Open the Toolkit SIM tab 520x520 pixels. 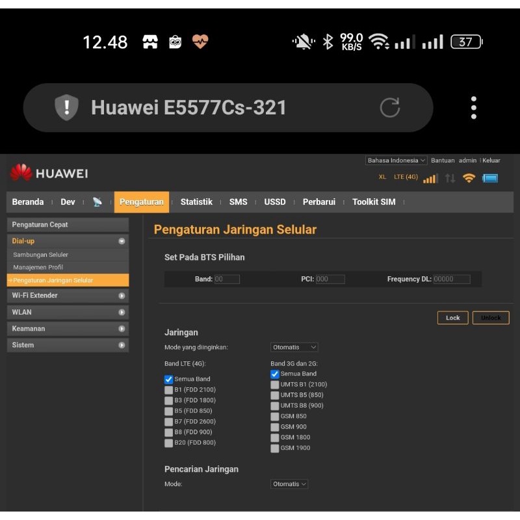(374, 201)
